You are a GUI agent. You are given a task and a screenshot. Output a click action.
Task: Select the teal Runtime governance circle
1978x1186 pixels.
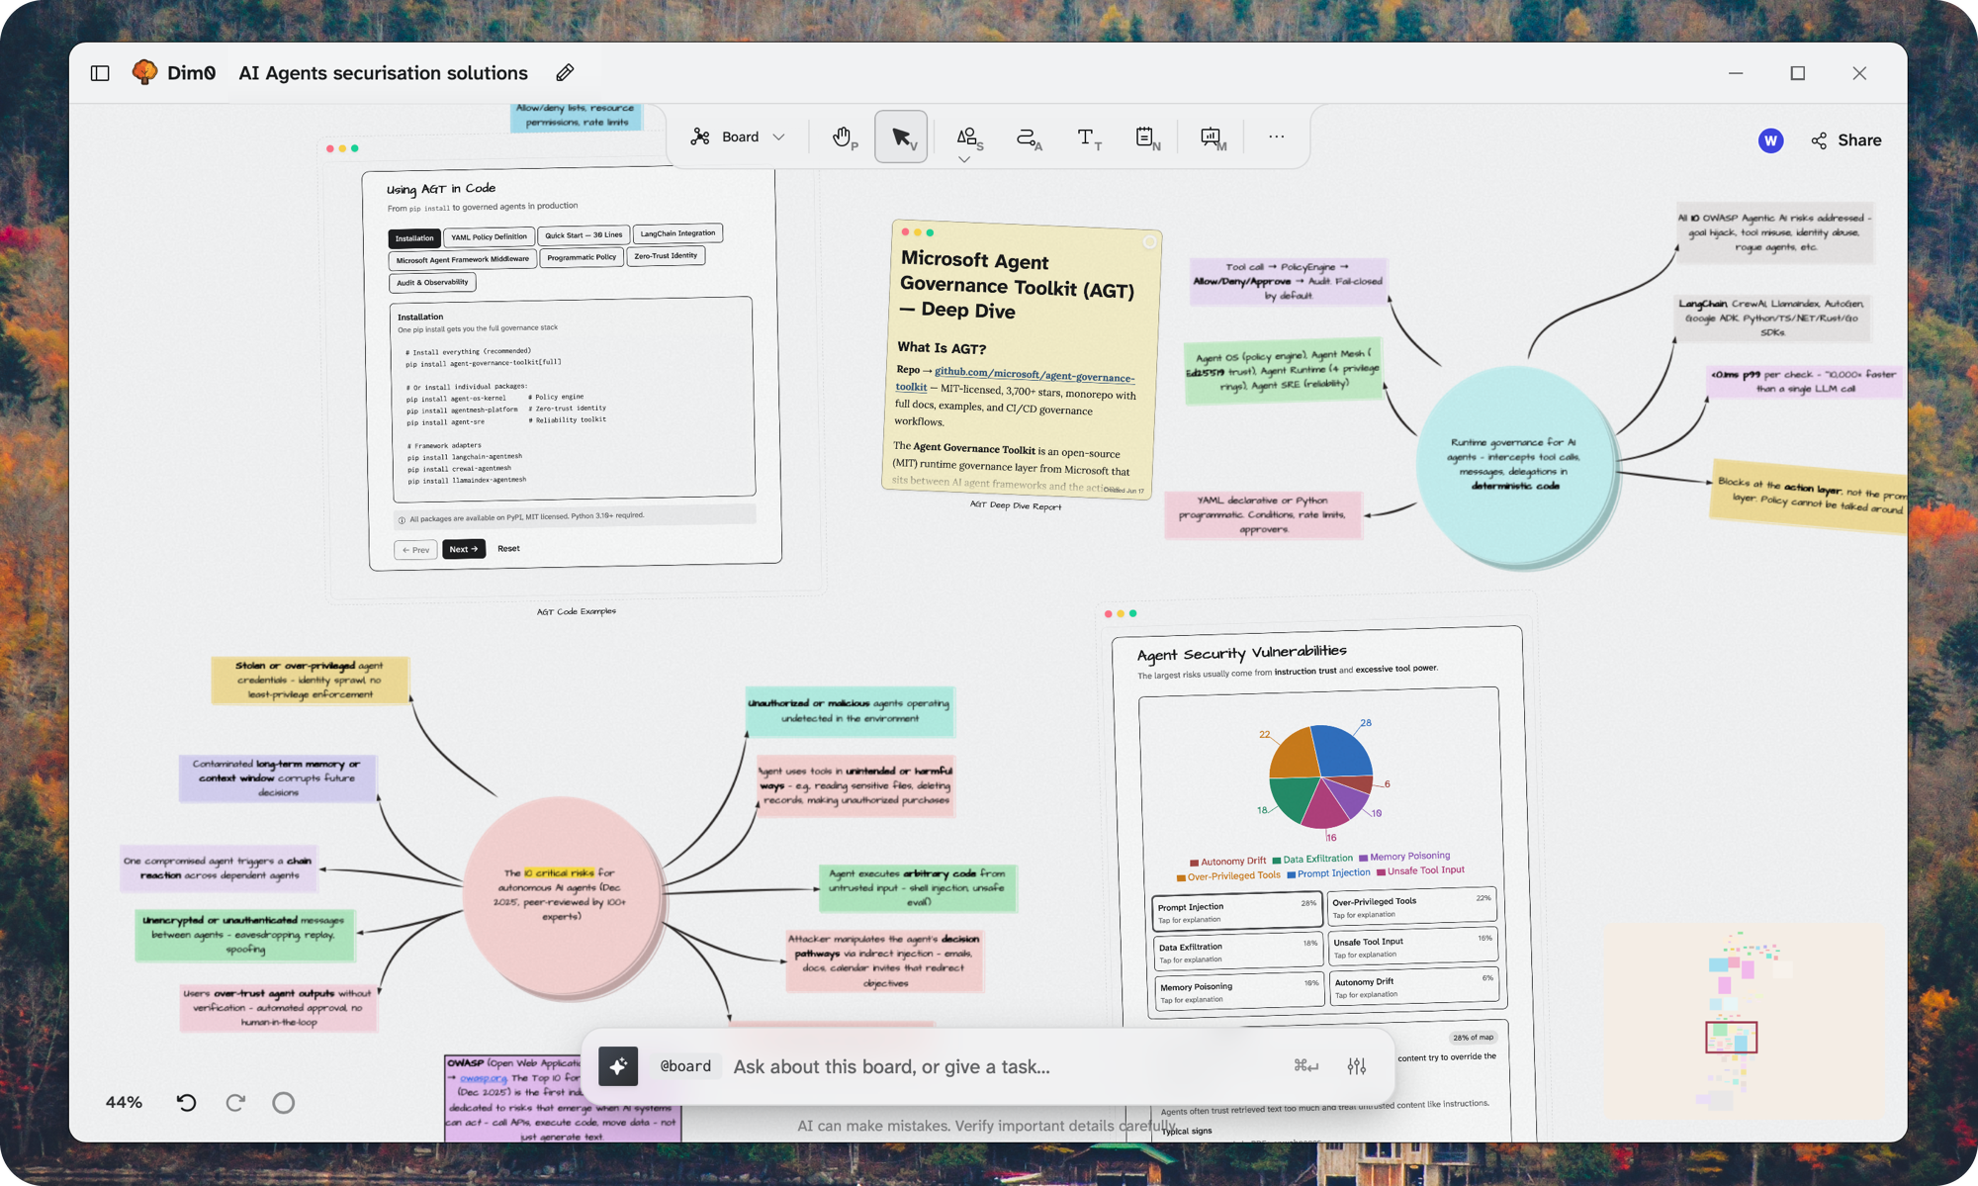pos(1515,465)
